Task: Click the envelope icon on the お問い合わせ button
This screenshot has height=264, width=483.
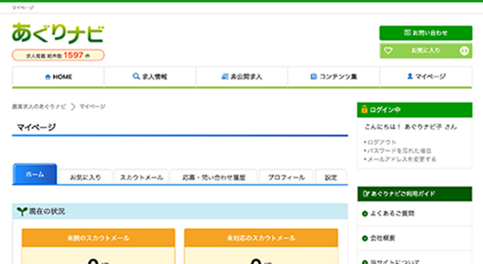Action: click(407, 33)
